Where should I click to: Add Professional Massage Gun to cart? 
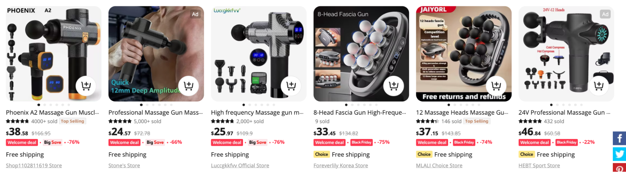click(188, 86)
